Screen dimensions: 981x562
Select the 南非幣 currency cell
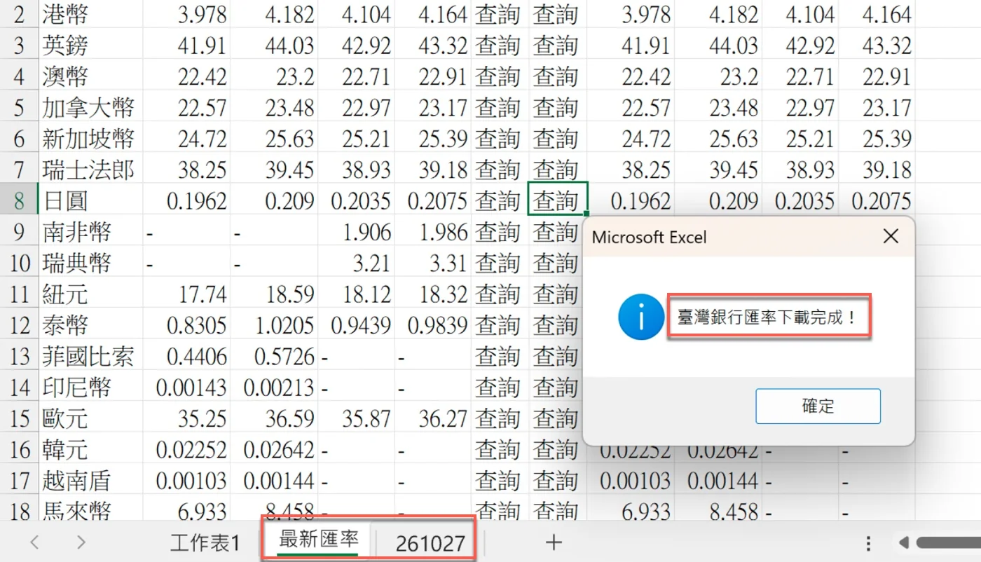pos(90,231)
